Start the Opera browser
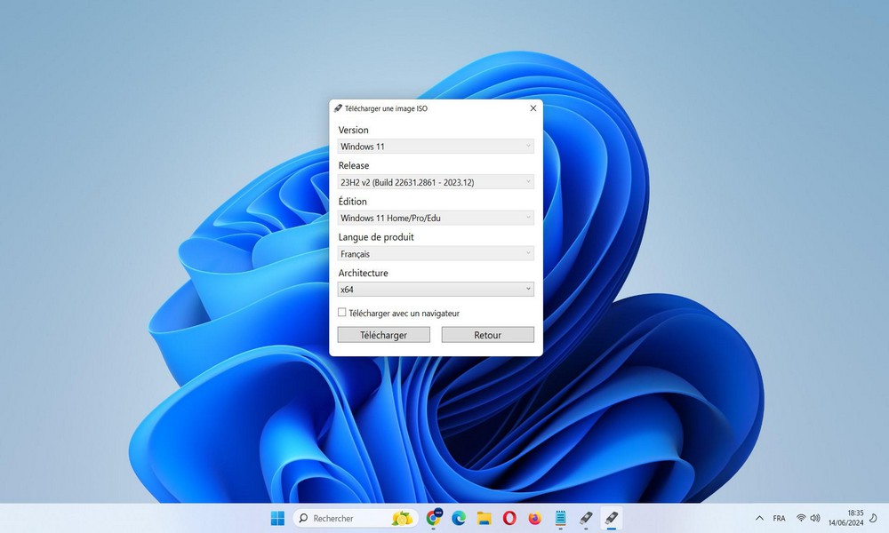This screenshot has width=889, height=533. 509,518
